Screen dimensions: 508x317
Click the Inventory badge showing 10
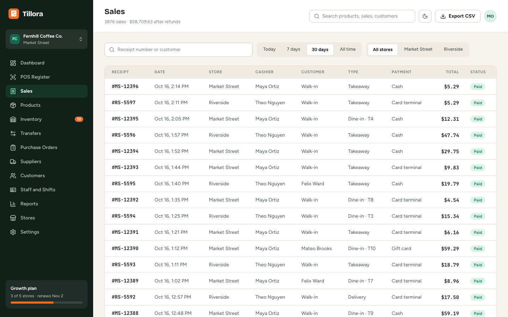pos(79,119)
